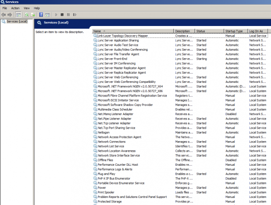Open the Help toolbar icon
This screenshot has width=271, height=205.
point(41,15)
